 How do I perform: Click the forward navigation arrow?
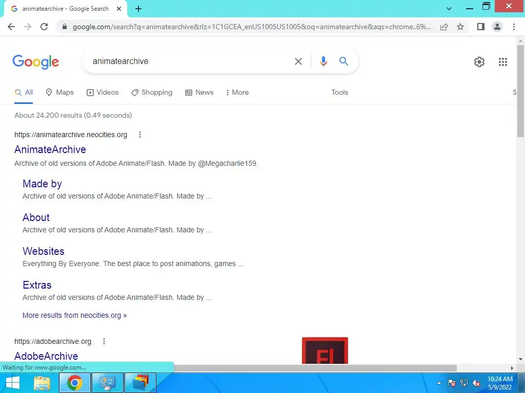(28, 27)
